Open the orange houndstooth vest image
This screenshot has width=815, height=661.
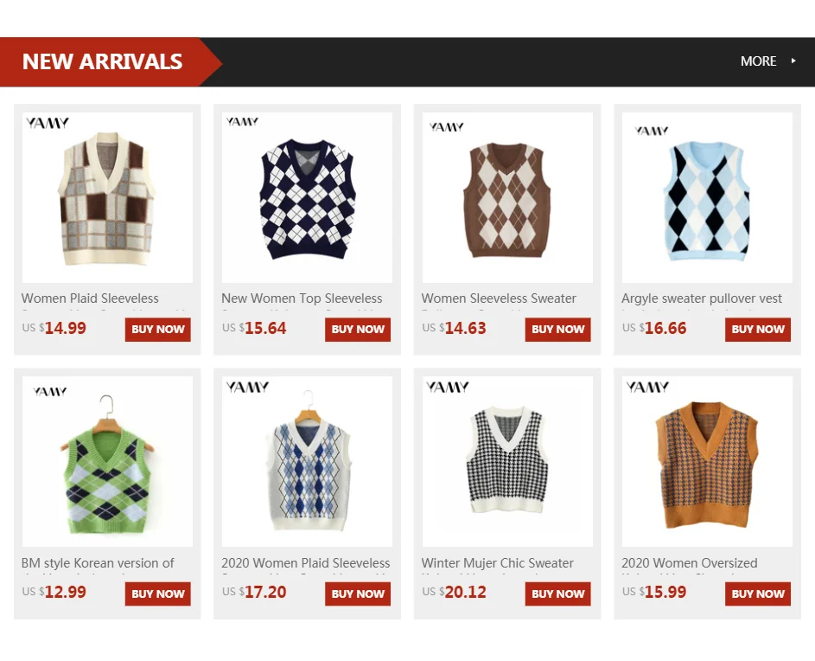[708, 462]
